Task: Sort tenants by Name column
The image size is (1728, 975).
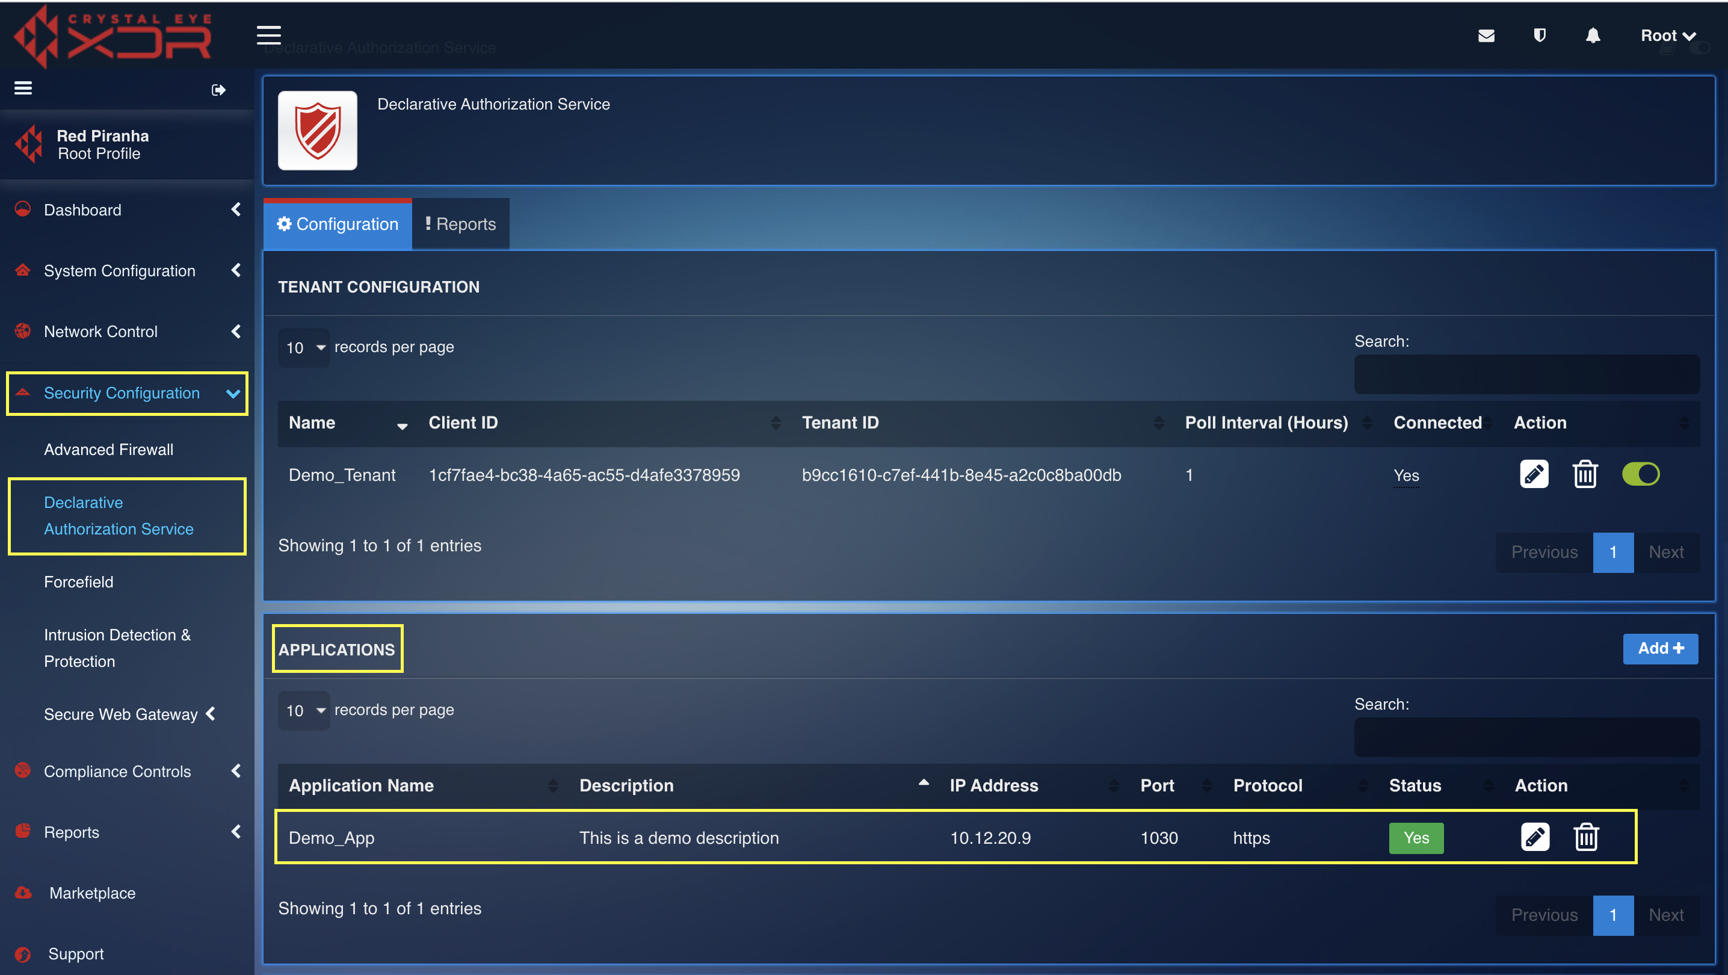Action: click(348, 422)
